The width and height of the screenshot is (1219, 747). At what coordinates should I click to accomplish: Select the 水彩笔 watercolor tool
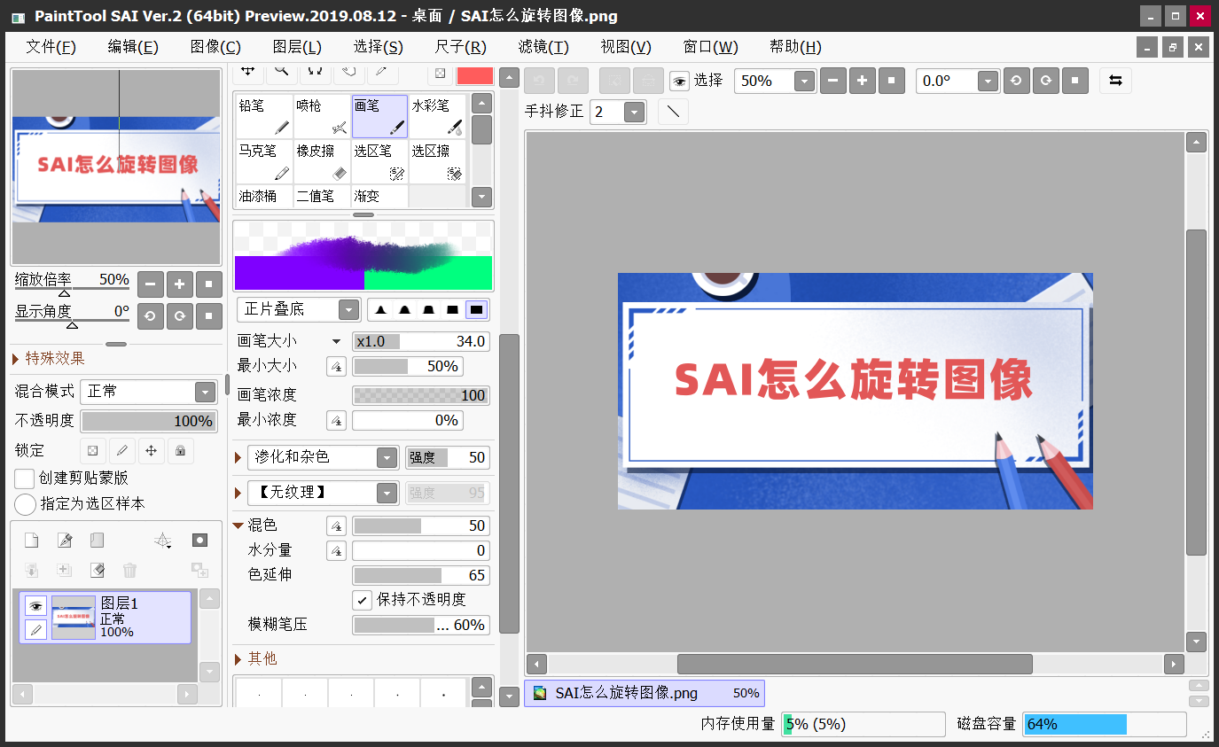438,116
